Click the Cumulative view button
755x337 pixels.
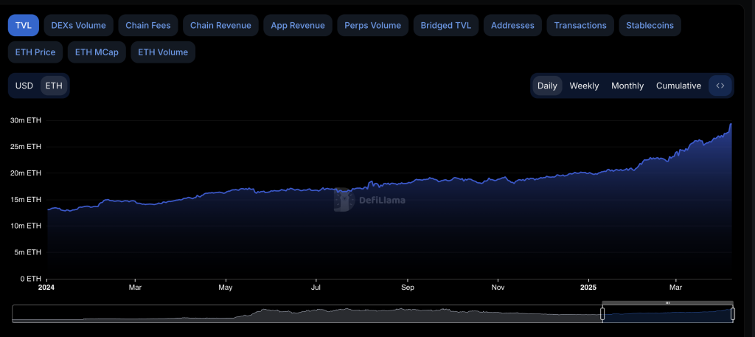pyautogui.click(x=678, y=86)
